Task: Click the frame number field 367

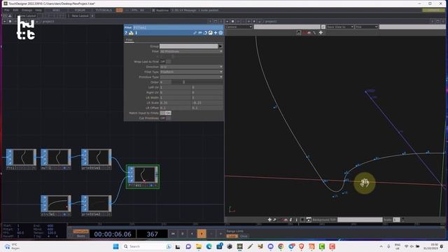Action: click(153, 234)
